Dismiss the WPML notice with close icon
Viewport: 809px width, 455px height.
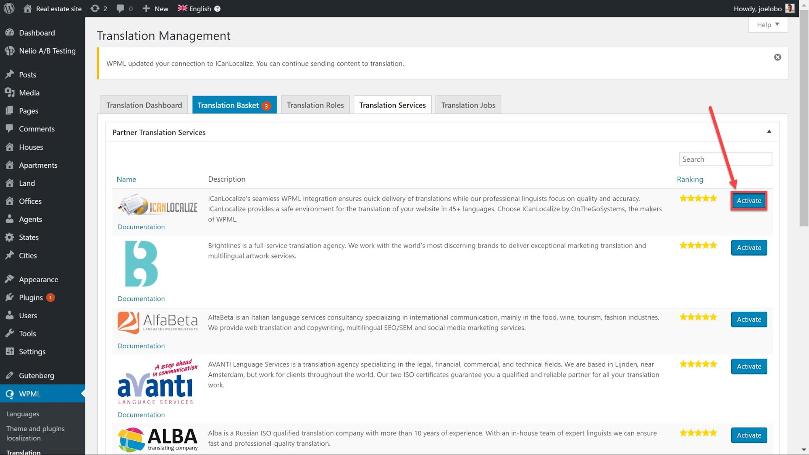point(777,57)
